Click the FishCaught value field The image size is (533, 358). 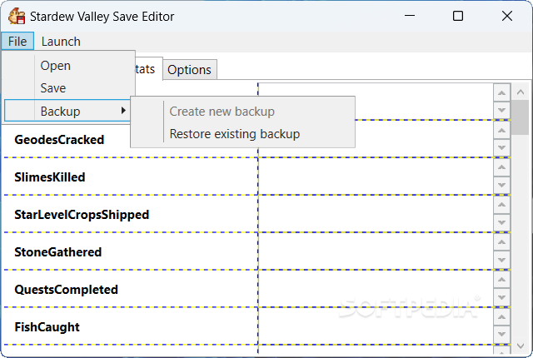coord(376,326)
